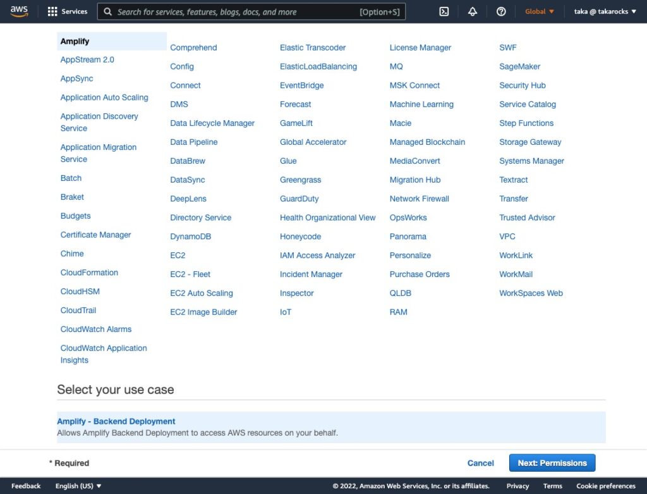Viewport: 647px width, 494px height.
Task: Select the CloudTrail service
Action: tap(78, 311)
